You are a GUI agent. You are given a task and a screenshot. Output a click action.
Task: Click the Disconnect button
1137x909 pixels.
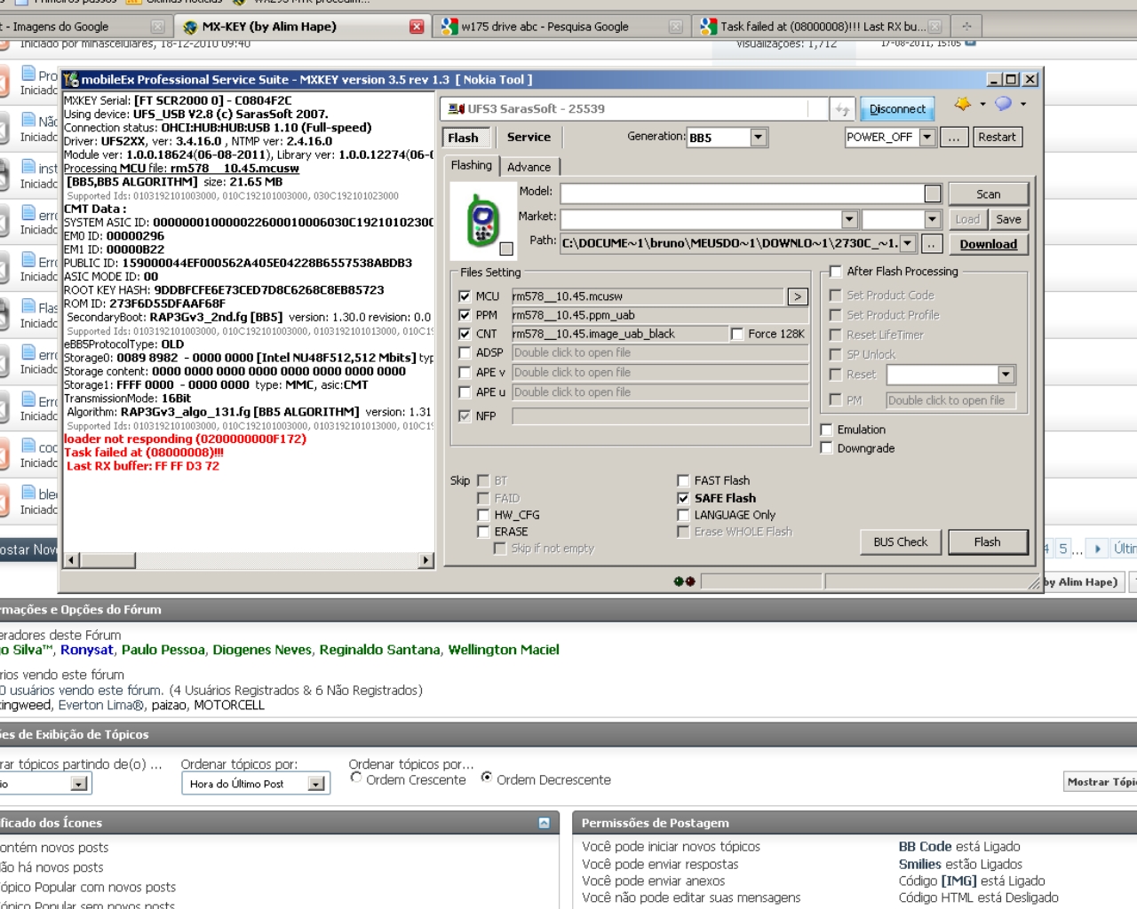(897, 109)
